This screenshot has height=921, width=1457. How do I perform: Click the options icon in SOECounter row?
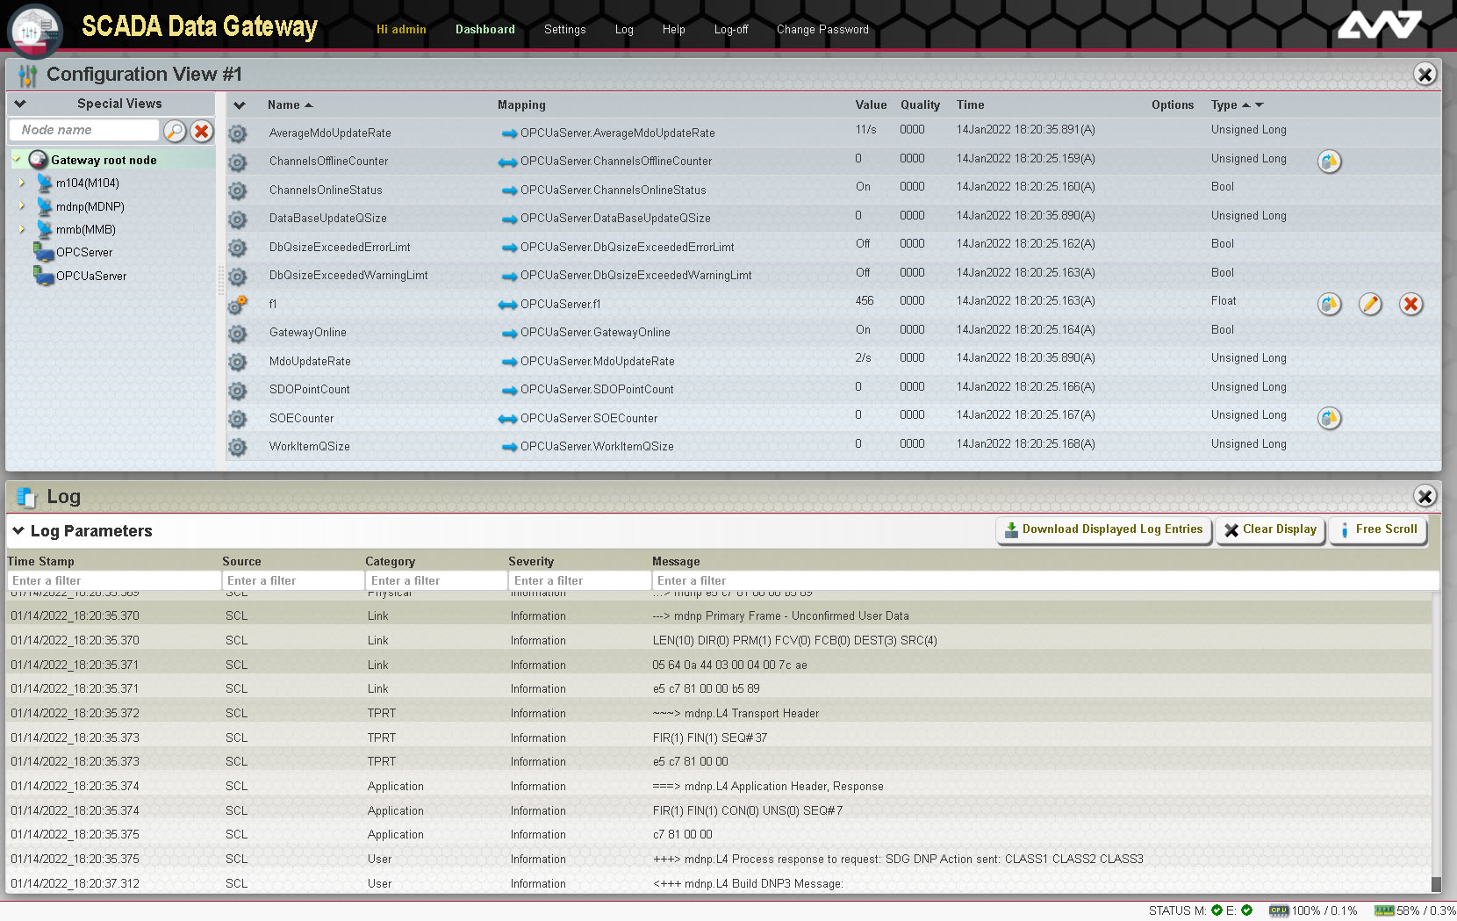(1329, 419)
